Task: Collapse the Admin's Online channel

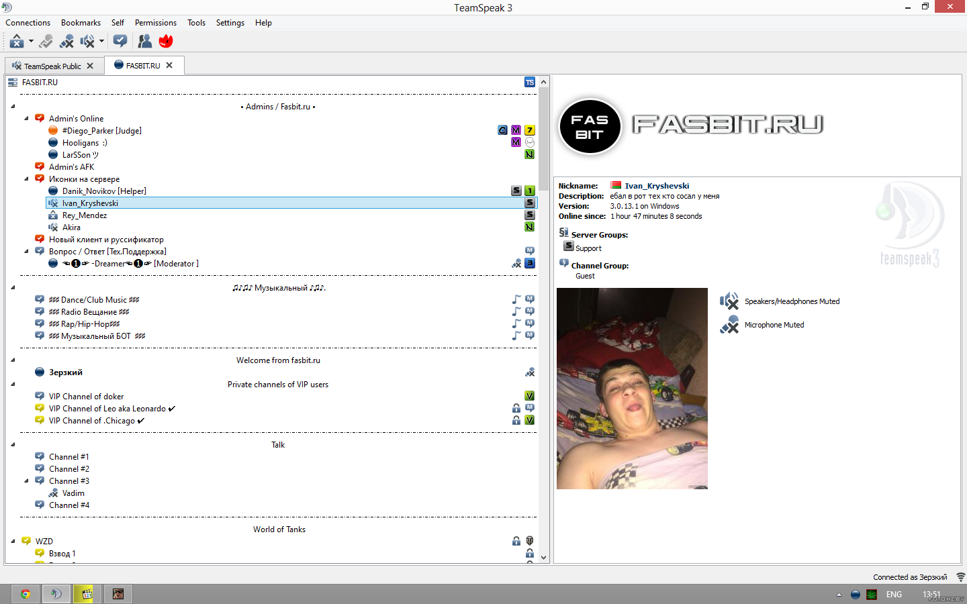Action: [x=26, y=119]
